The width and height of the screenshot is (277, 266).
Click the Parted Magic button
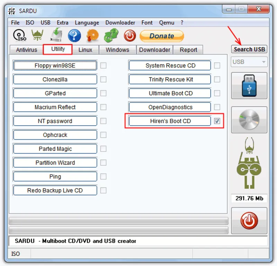click(55, 149)
